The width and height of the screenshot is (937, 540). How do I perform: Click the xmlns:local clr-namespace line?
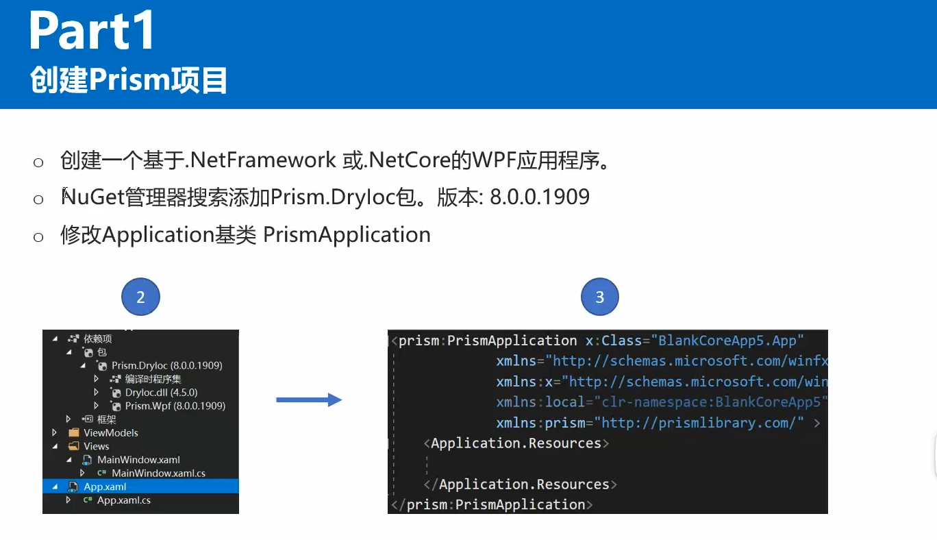click(x=662, y=402)
